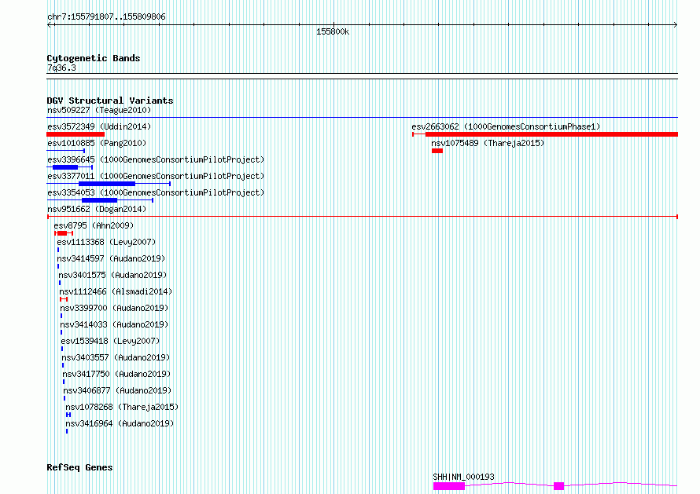Open variant esv2663062 (1000GenomesConsortiumPhase1)
700x494 pixels.
pos(506,126)
